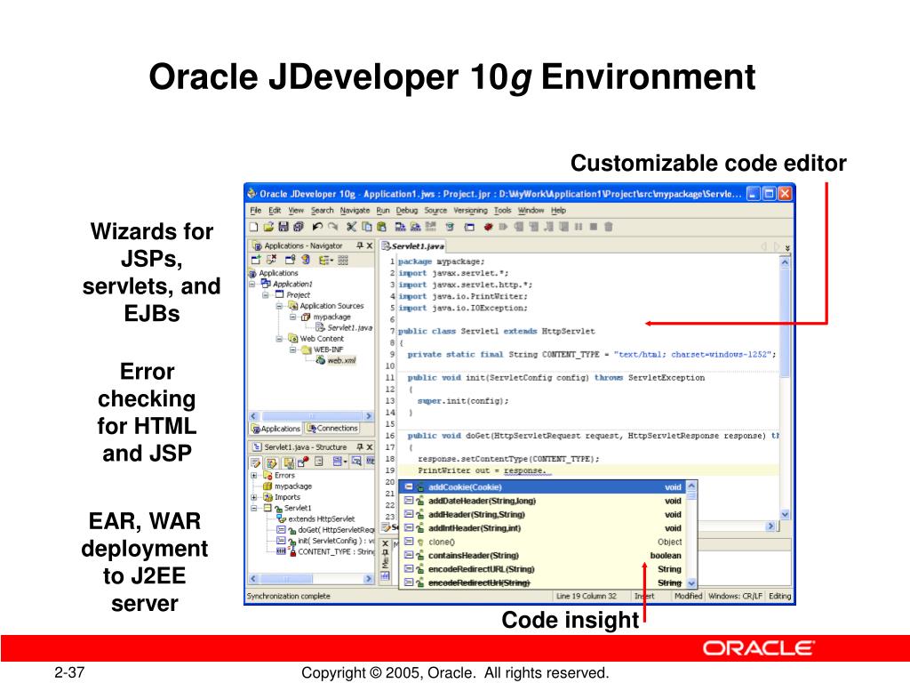The width and height of the screenshot is (910, 683).
Task: Collapse the Web Content node
Action: point(279,339)
